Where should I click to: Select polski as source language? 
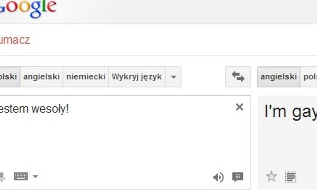(x=8, y=77)
